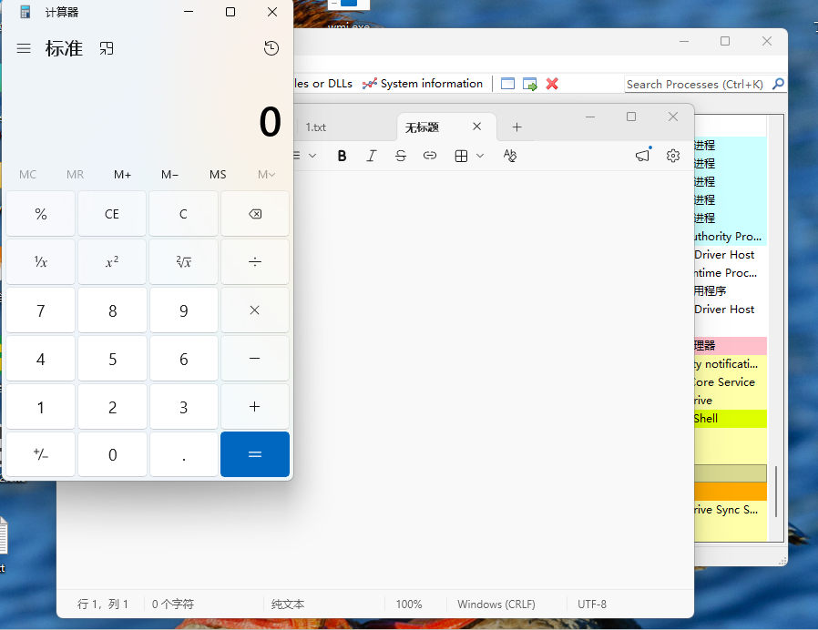Viewport: 818px width, 630px height.
Task: Focus the Search Processes input field
Action: click(x=697, y=84)
